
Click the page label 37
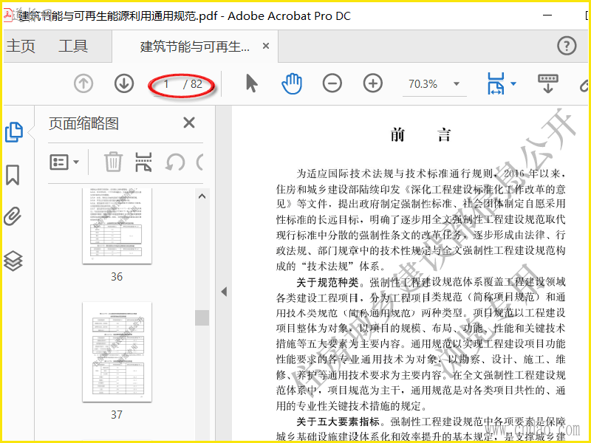pos(117,415)
